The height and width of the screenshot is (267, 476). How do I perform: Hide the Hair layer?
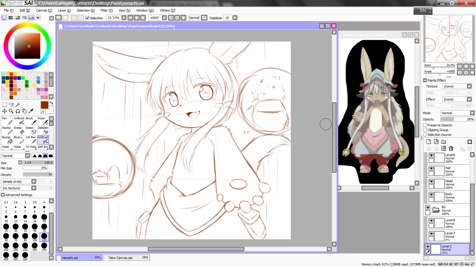(431, 168)
